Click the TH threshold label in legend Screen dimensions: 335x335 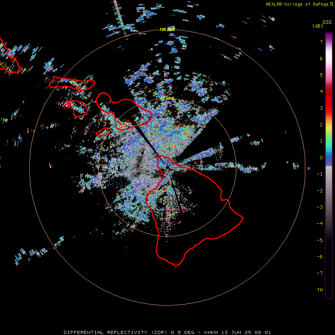(x=320, y=290)
